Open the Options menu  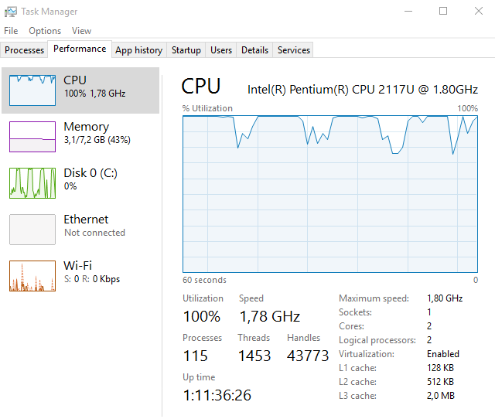(x=45, y=31)
